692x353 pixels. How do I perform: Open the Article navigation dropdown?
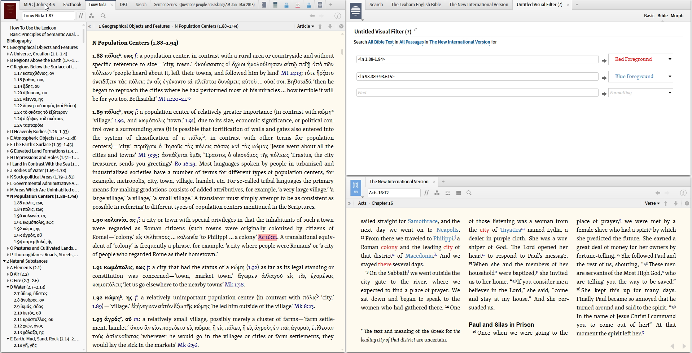pos(306,26)
